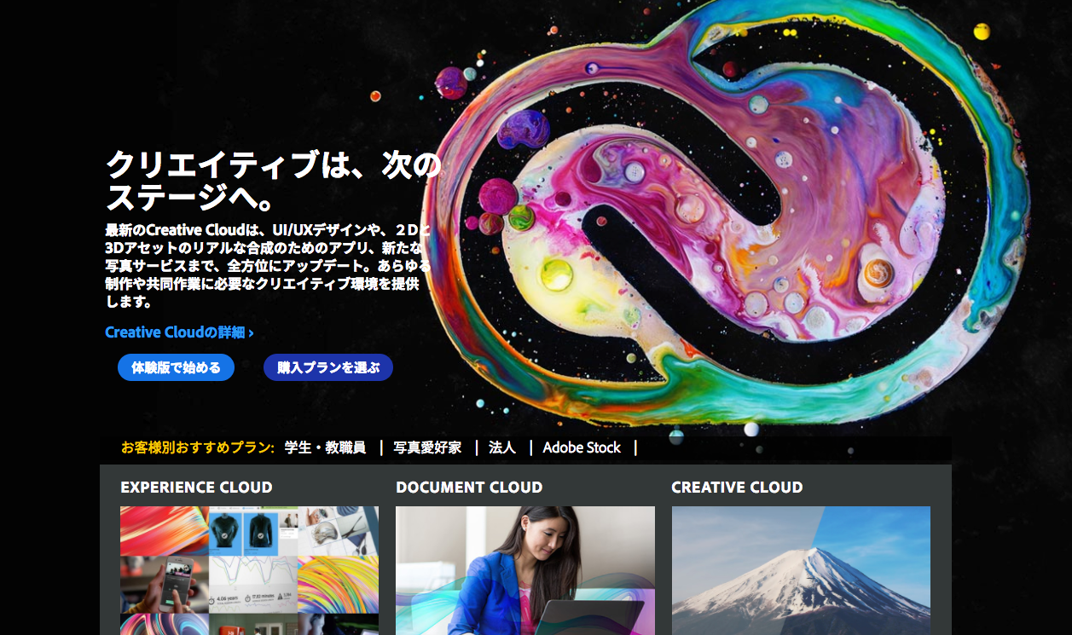Click the 購入プランを選ぶ button
This screenshot has width=1072, height=635.
pos(328,367)
